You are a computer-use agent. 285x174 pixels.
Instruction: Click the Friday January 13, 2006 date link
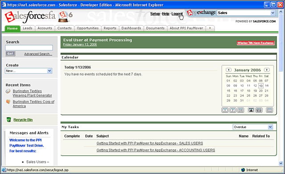(80, 45)
